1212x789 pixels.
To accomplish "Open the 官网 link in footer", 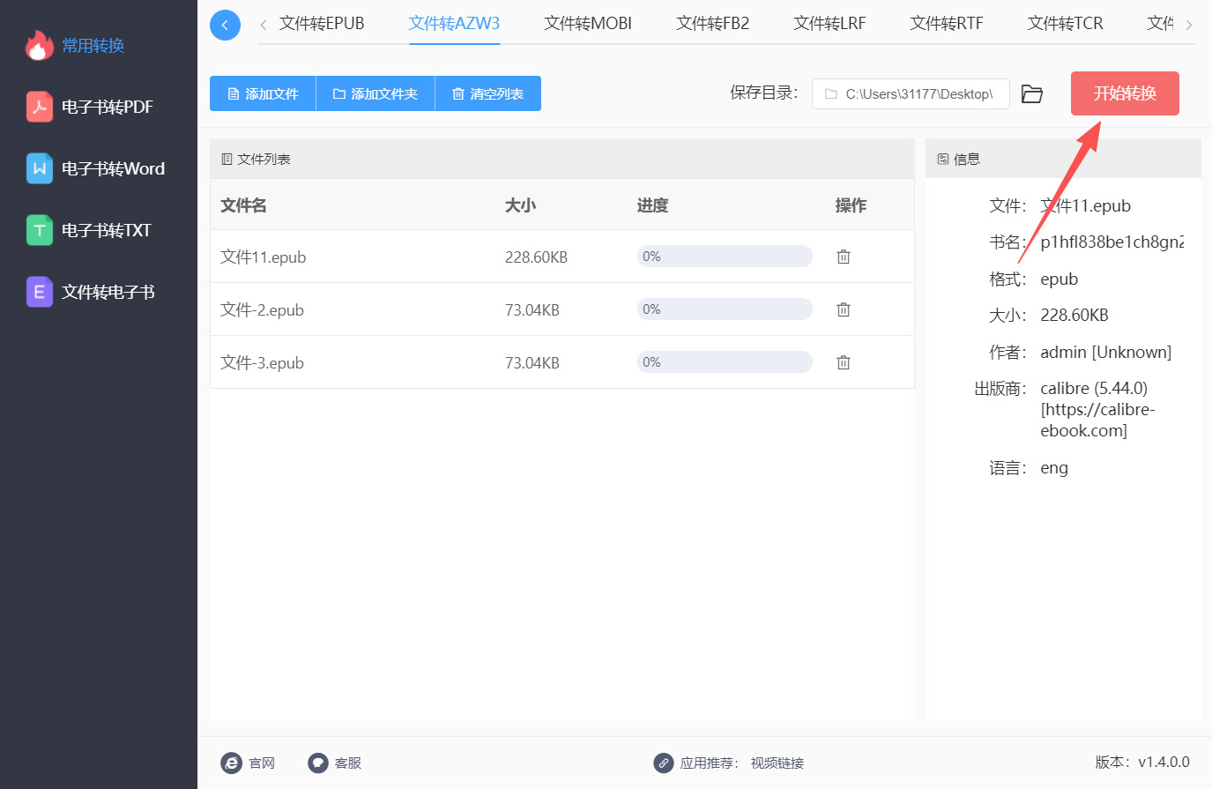I will pyautogui.click(x=248, y=763).
